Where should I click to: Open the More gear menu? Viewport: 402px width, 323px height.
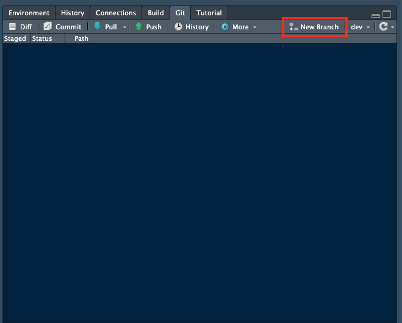[239, 27]
